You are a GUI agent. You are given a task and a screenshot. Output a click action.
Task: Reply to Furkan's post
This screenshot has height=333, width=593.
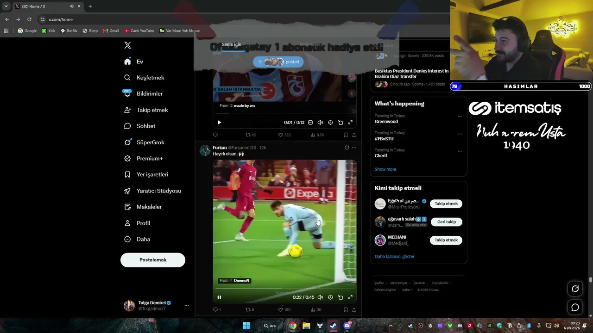[217, 310]
